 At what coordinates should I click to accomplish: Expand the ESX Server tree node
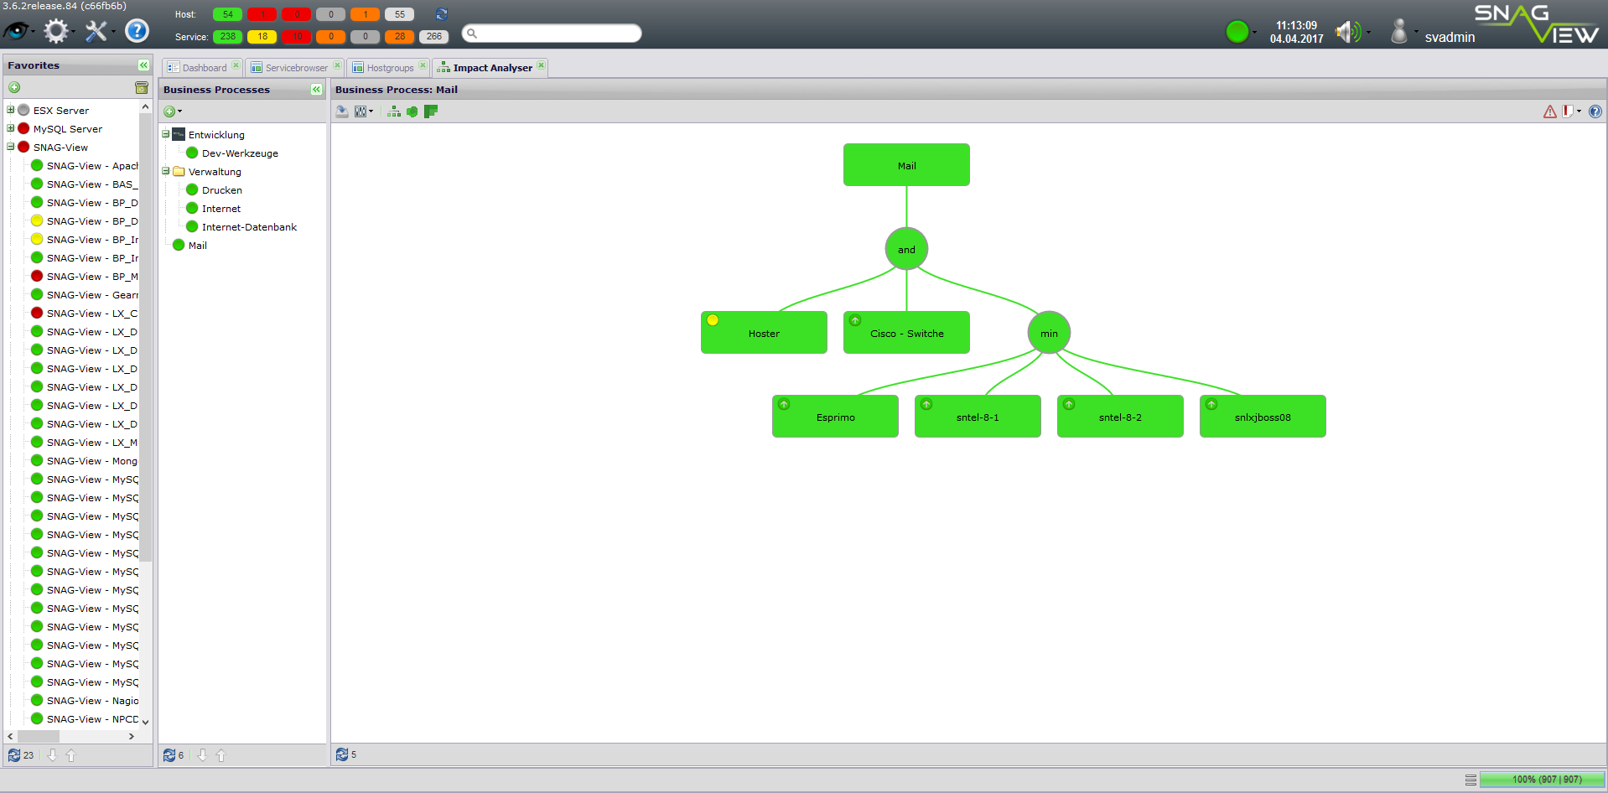tap(11, 110)
